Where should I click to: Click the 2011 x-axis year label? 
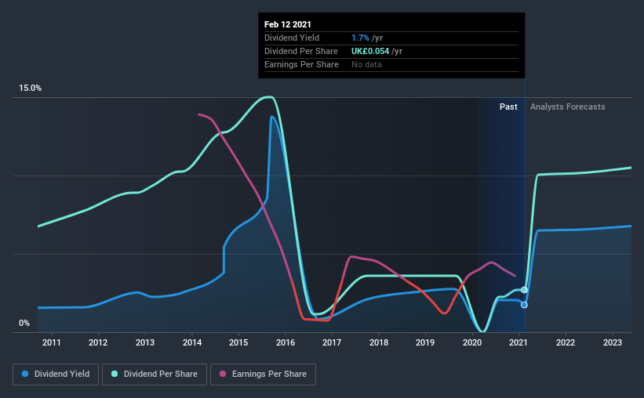(51, 342)
